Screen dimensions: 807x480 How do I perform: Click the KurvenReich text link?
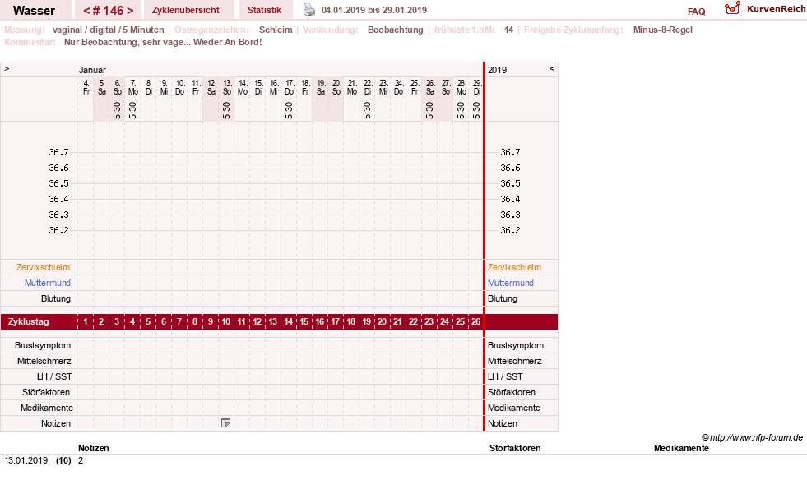click(x=776, y=9)
